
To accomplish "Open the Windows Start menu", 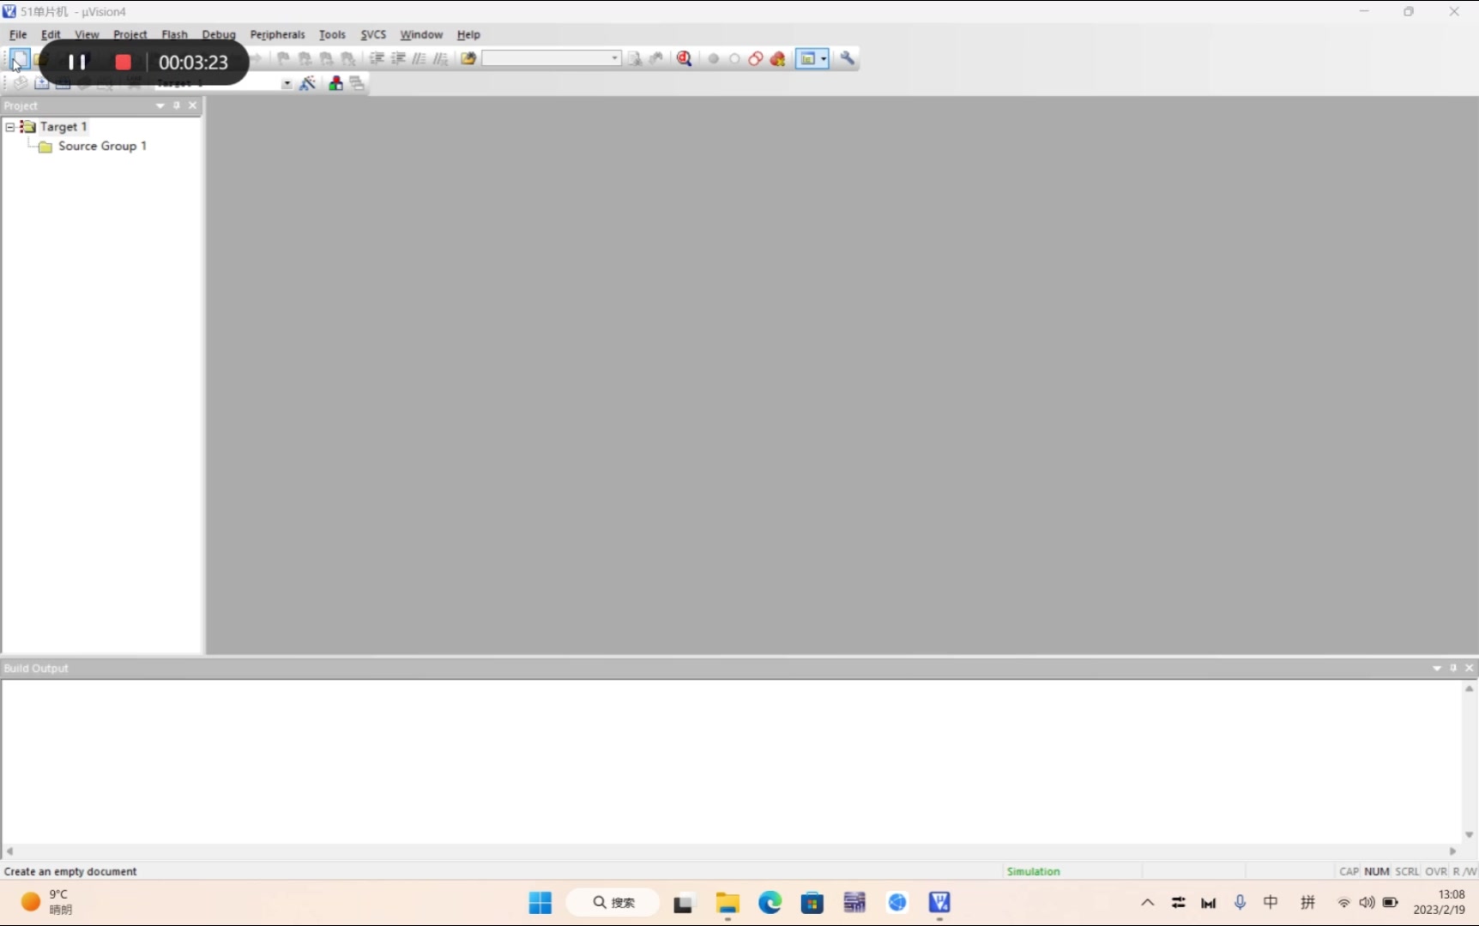I will pyautogui.click(x=540, y=902).
